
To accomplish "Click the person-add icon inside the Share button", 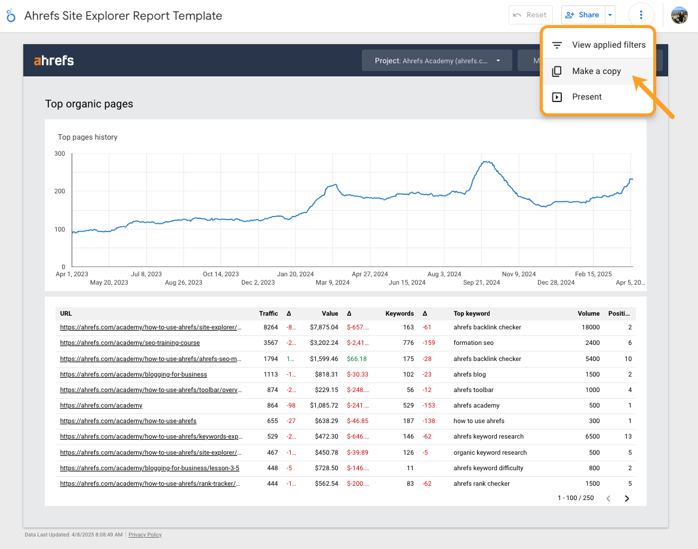I will [569, 14].
